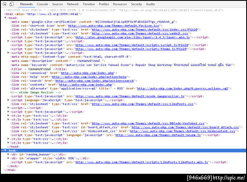Expand the last style node in head
The width and height of the screenshot is (247, 182).
coord(8,143)
